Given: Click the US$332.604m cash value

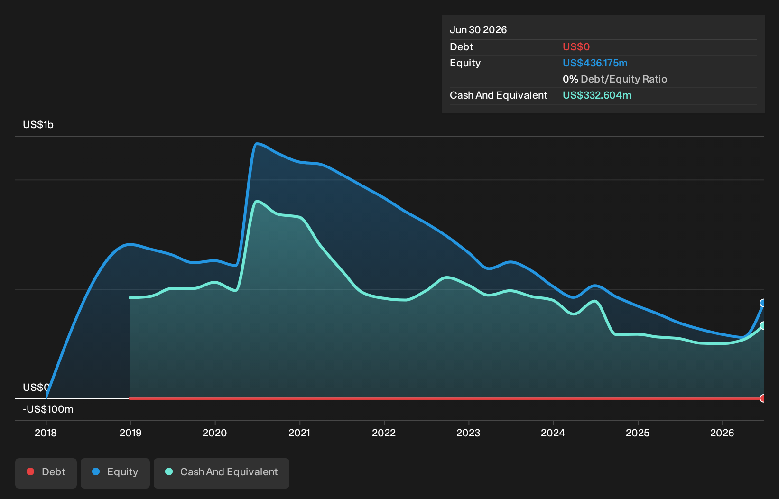Looking at the screenshot, I should click(597, 95).
